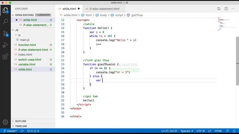Change end of line LF setting
239x134 pixels.
point(210,131)
